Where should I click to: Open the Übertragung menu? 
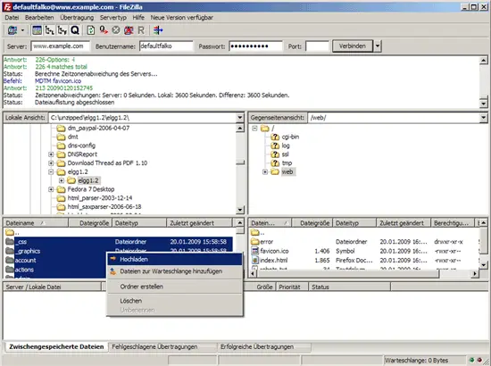pos(77,18)
